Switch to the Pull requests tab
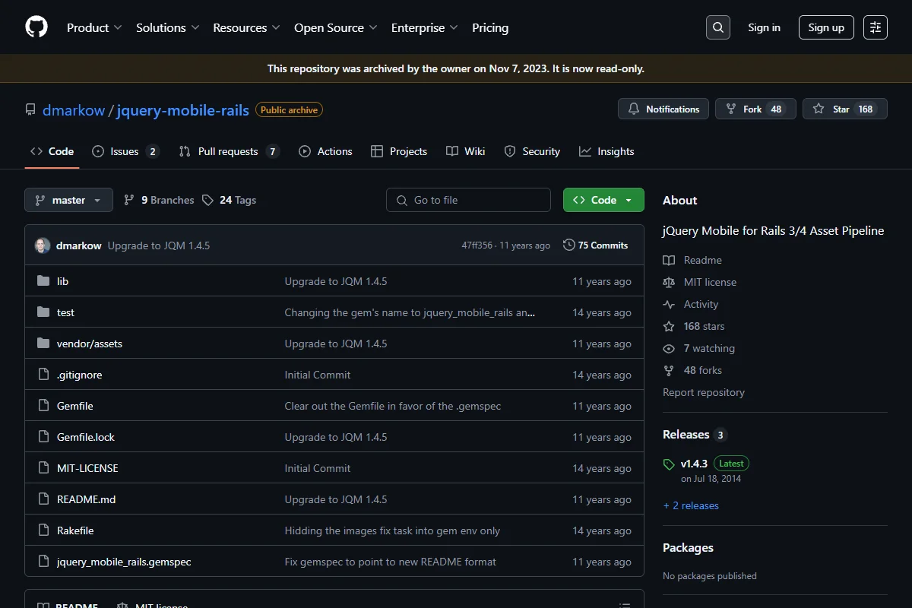 (x=230, y=151)
